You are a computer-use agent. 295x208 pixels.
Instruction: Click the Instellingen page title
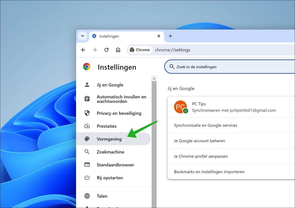(117, 67)
